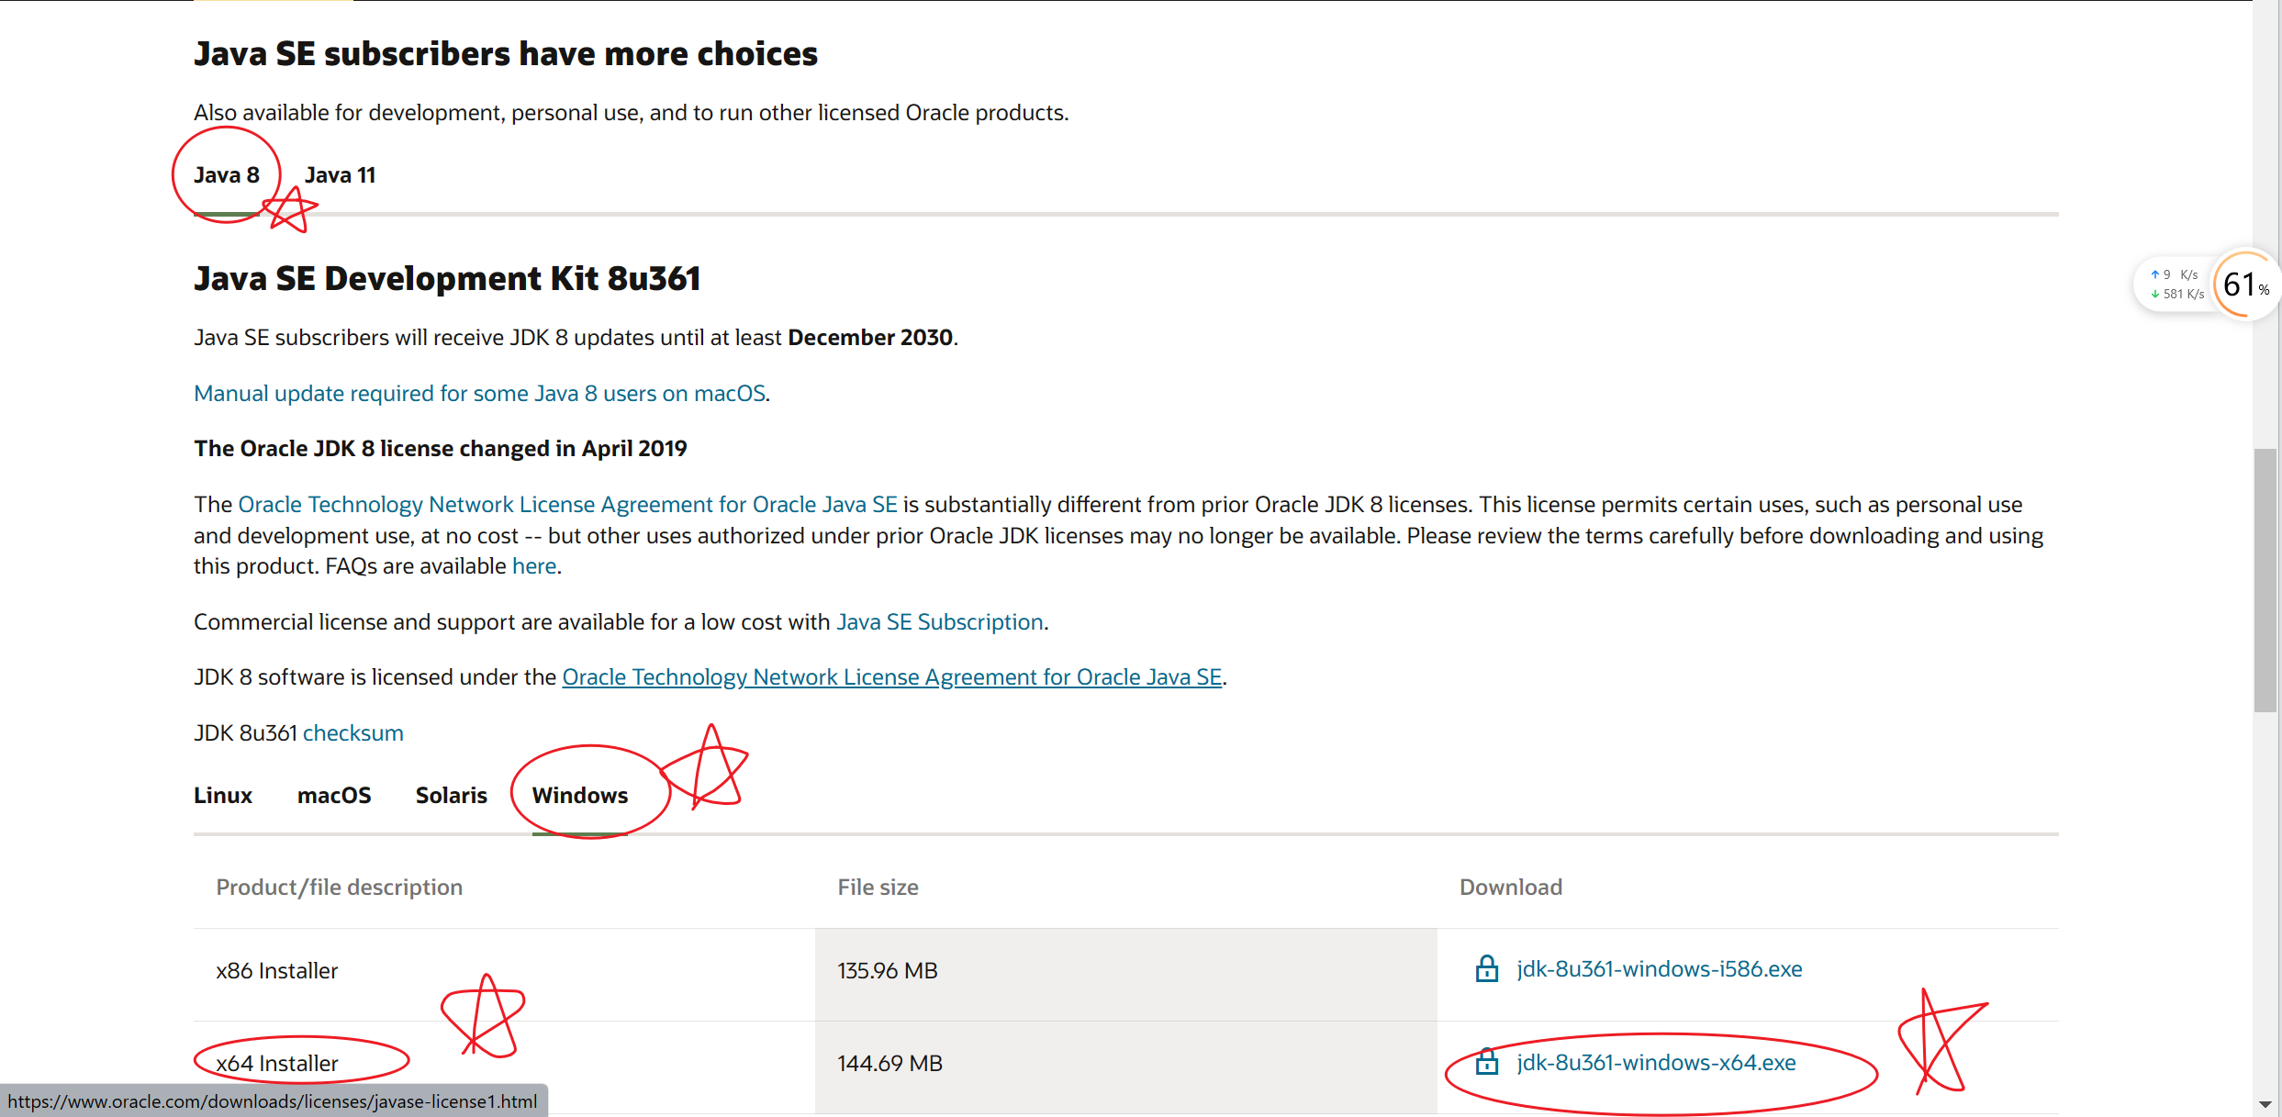Download jdk-8u361-windows-i586.exe
The image size is (2282, 1117).
pyautogui.click(x=1659, y=969)
